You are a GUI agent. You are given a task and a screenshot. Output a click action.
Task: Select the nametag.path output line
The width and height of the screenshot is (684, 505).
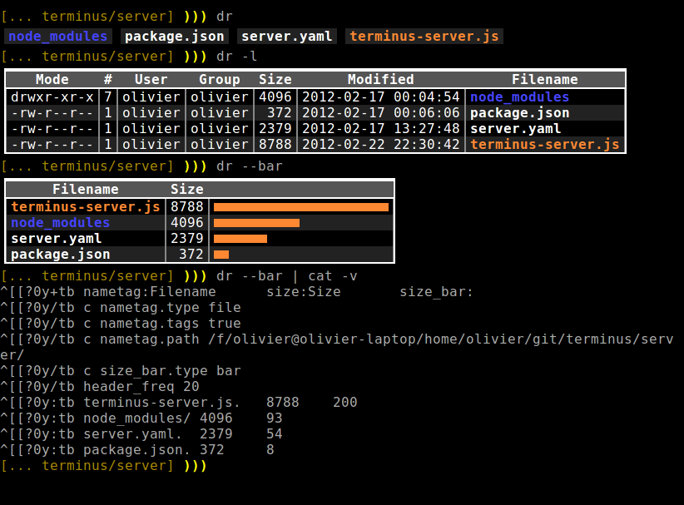[x=337, y=347]
